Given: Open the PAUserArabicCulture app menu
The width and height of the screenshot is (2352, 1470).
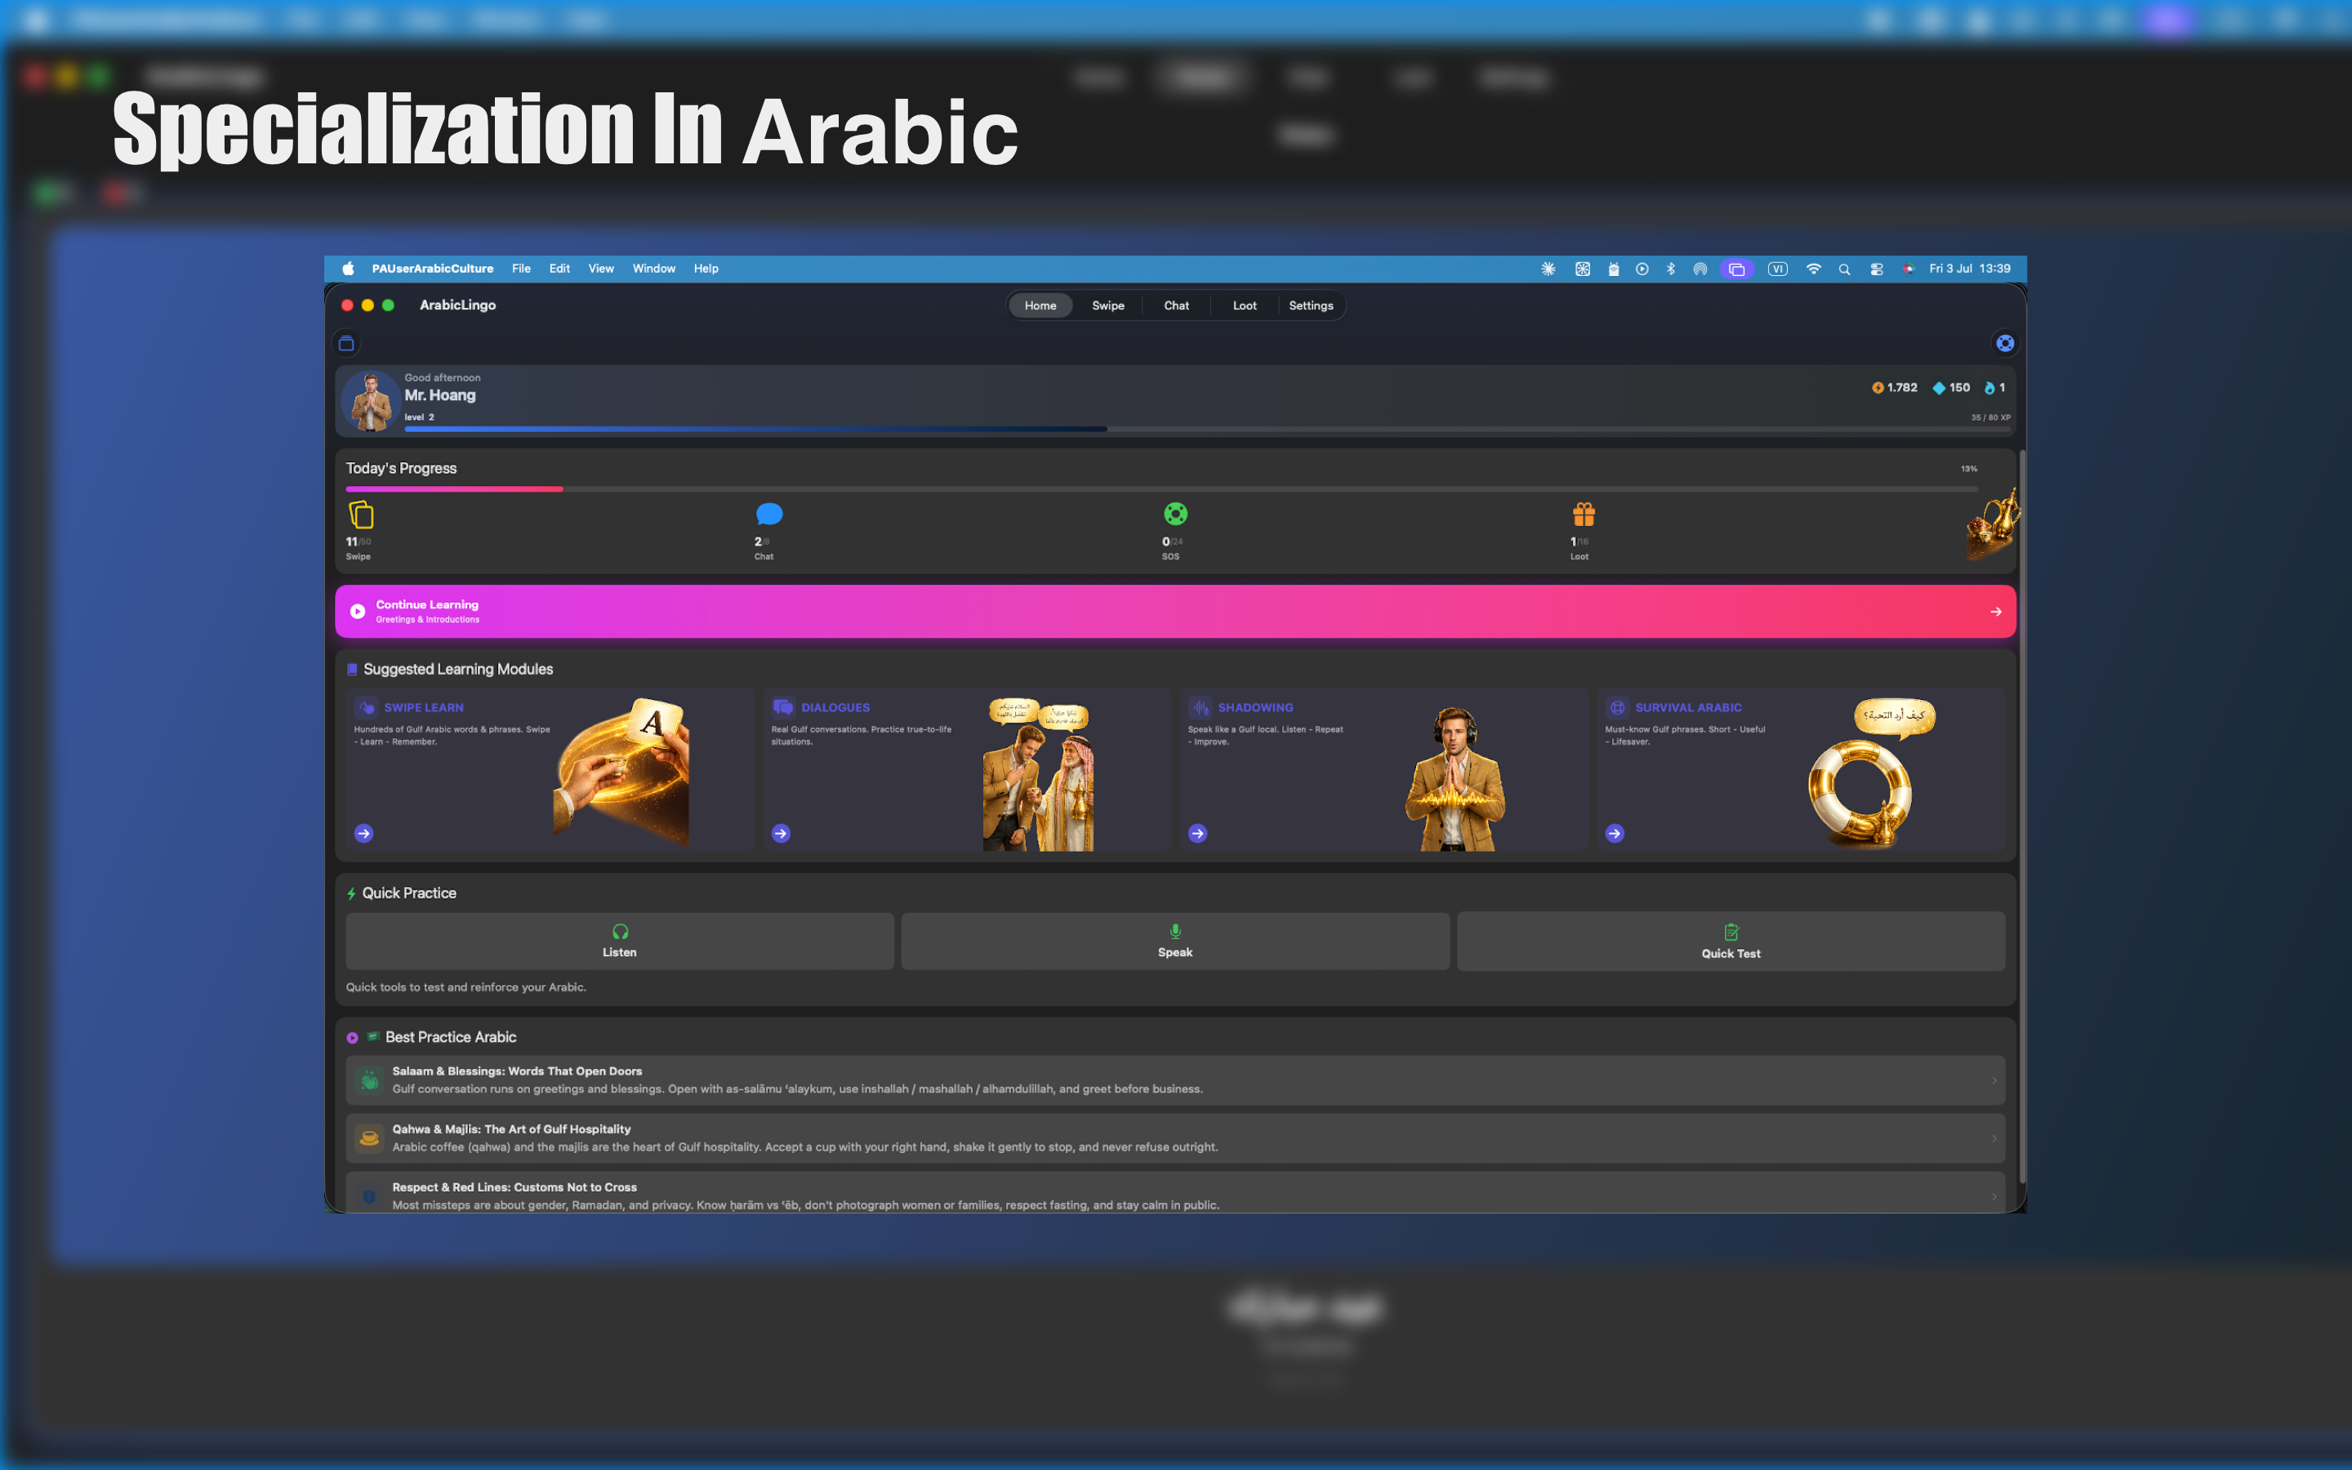Looking at the screenshot, I should pos(431,269).
